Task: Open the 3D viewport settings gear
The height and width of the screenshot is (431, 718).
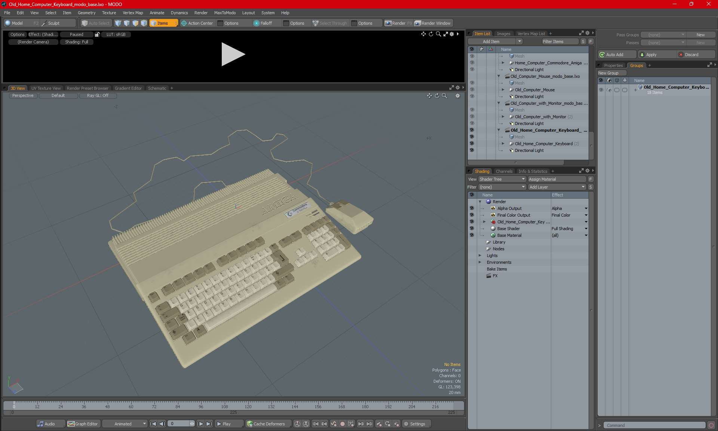Action: pyautogui.click(x=458, y=96)
